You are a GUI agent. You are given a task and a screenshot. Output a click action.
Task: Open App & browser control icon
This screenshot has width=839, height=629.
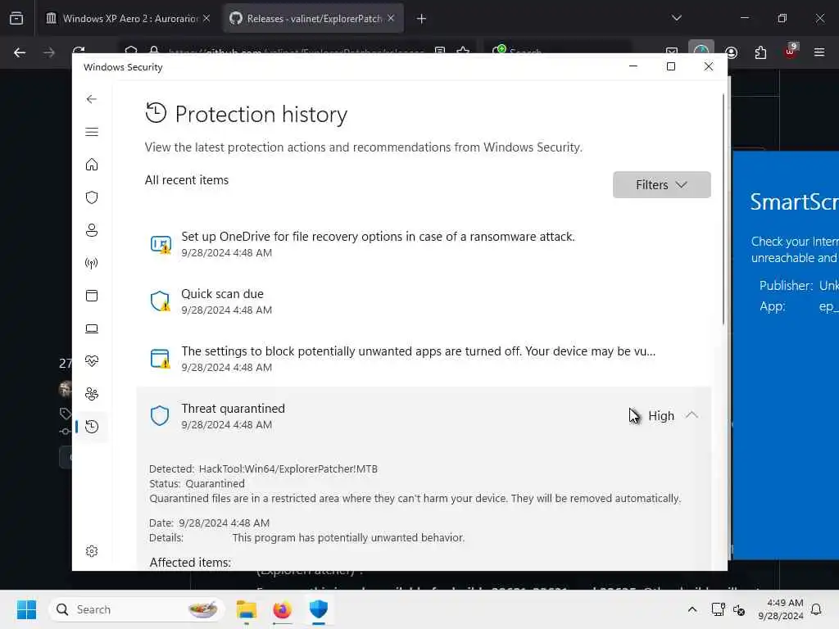(x=92, y=296)
